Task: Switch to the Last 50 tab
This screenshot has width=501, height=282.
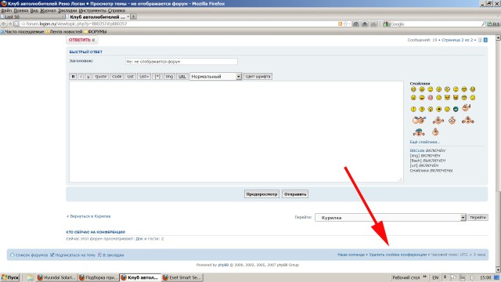Action: point(32,16)
